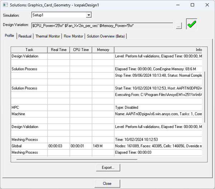Click the Export... button
Image resolution: width=215 pixels, height=189 pixels.
pos(108,167)
